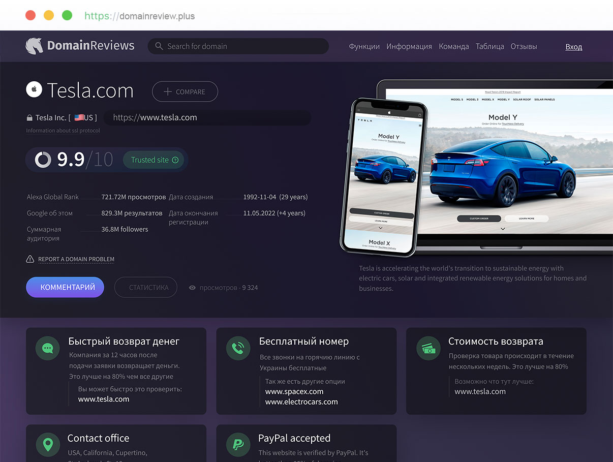Click the padlock icon near Tesla Inc.
Viewport: 613px width, 462px height.
coord(29,118)
